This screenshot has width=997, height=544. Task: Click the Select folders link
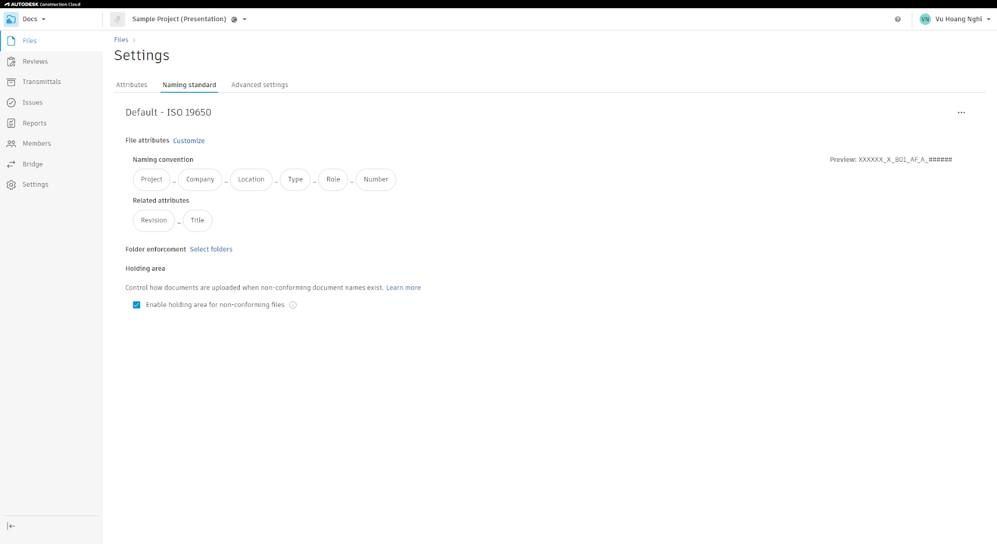pyautogui.click(x=211, y=250)
